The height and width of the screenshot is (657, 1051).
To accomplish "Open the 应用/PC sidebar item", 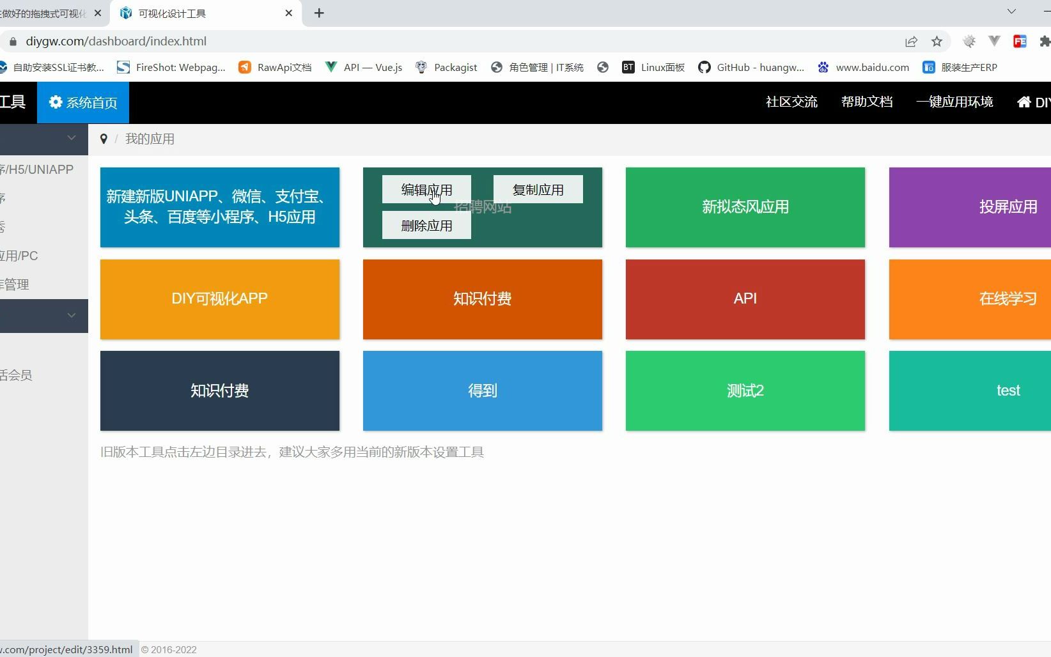I will 19,256.
